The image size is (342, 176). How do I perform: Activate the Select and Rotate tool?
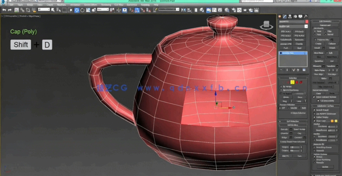pos(83,10)
